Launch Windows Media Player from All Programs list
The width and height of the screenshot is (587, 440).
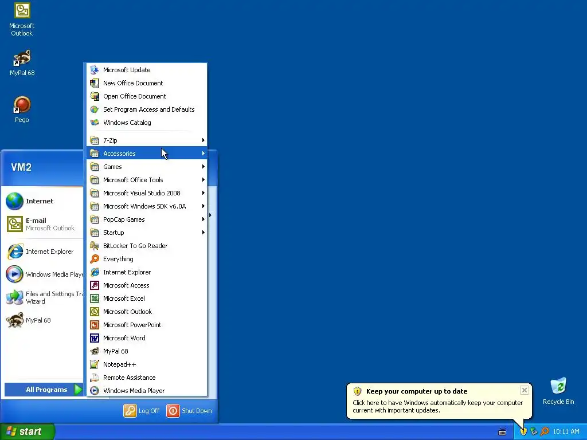click(x=146, y=391)
